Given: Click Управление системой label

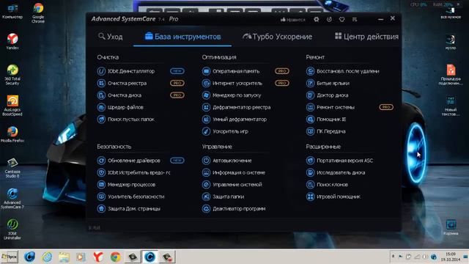Looking at the screenshot, I should click(237, 184).
